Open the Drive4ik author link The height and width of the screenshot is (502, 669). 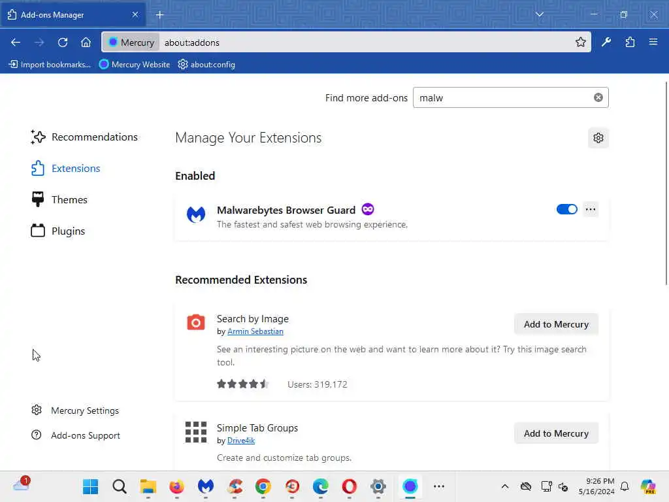tap(241, 441)
